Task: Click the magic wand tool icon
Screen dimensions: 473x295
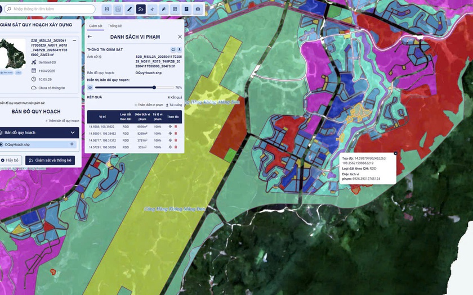Action: [x=163, y=10]
